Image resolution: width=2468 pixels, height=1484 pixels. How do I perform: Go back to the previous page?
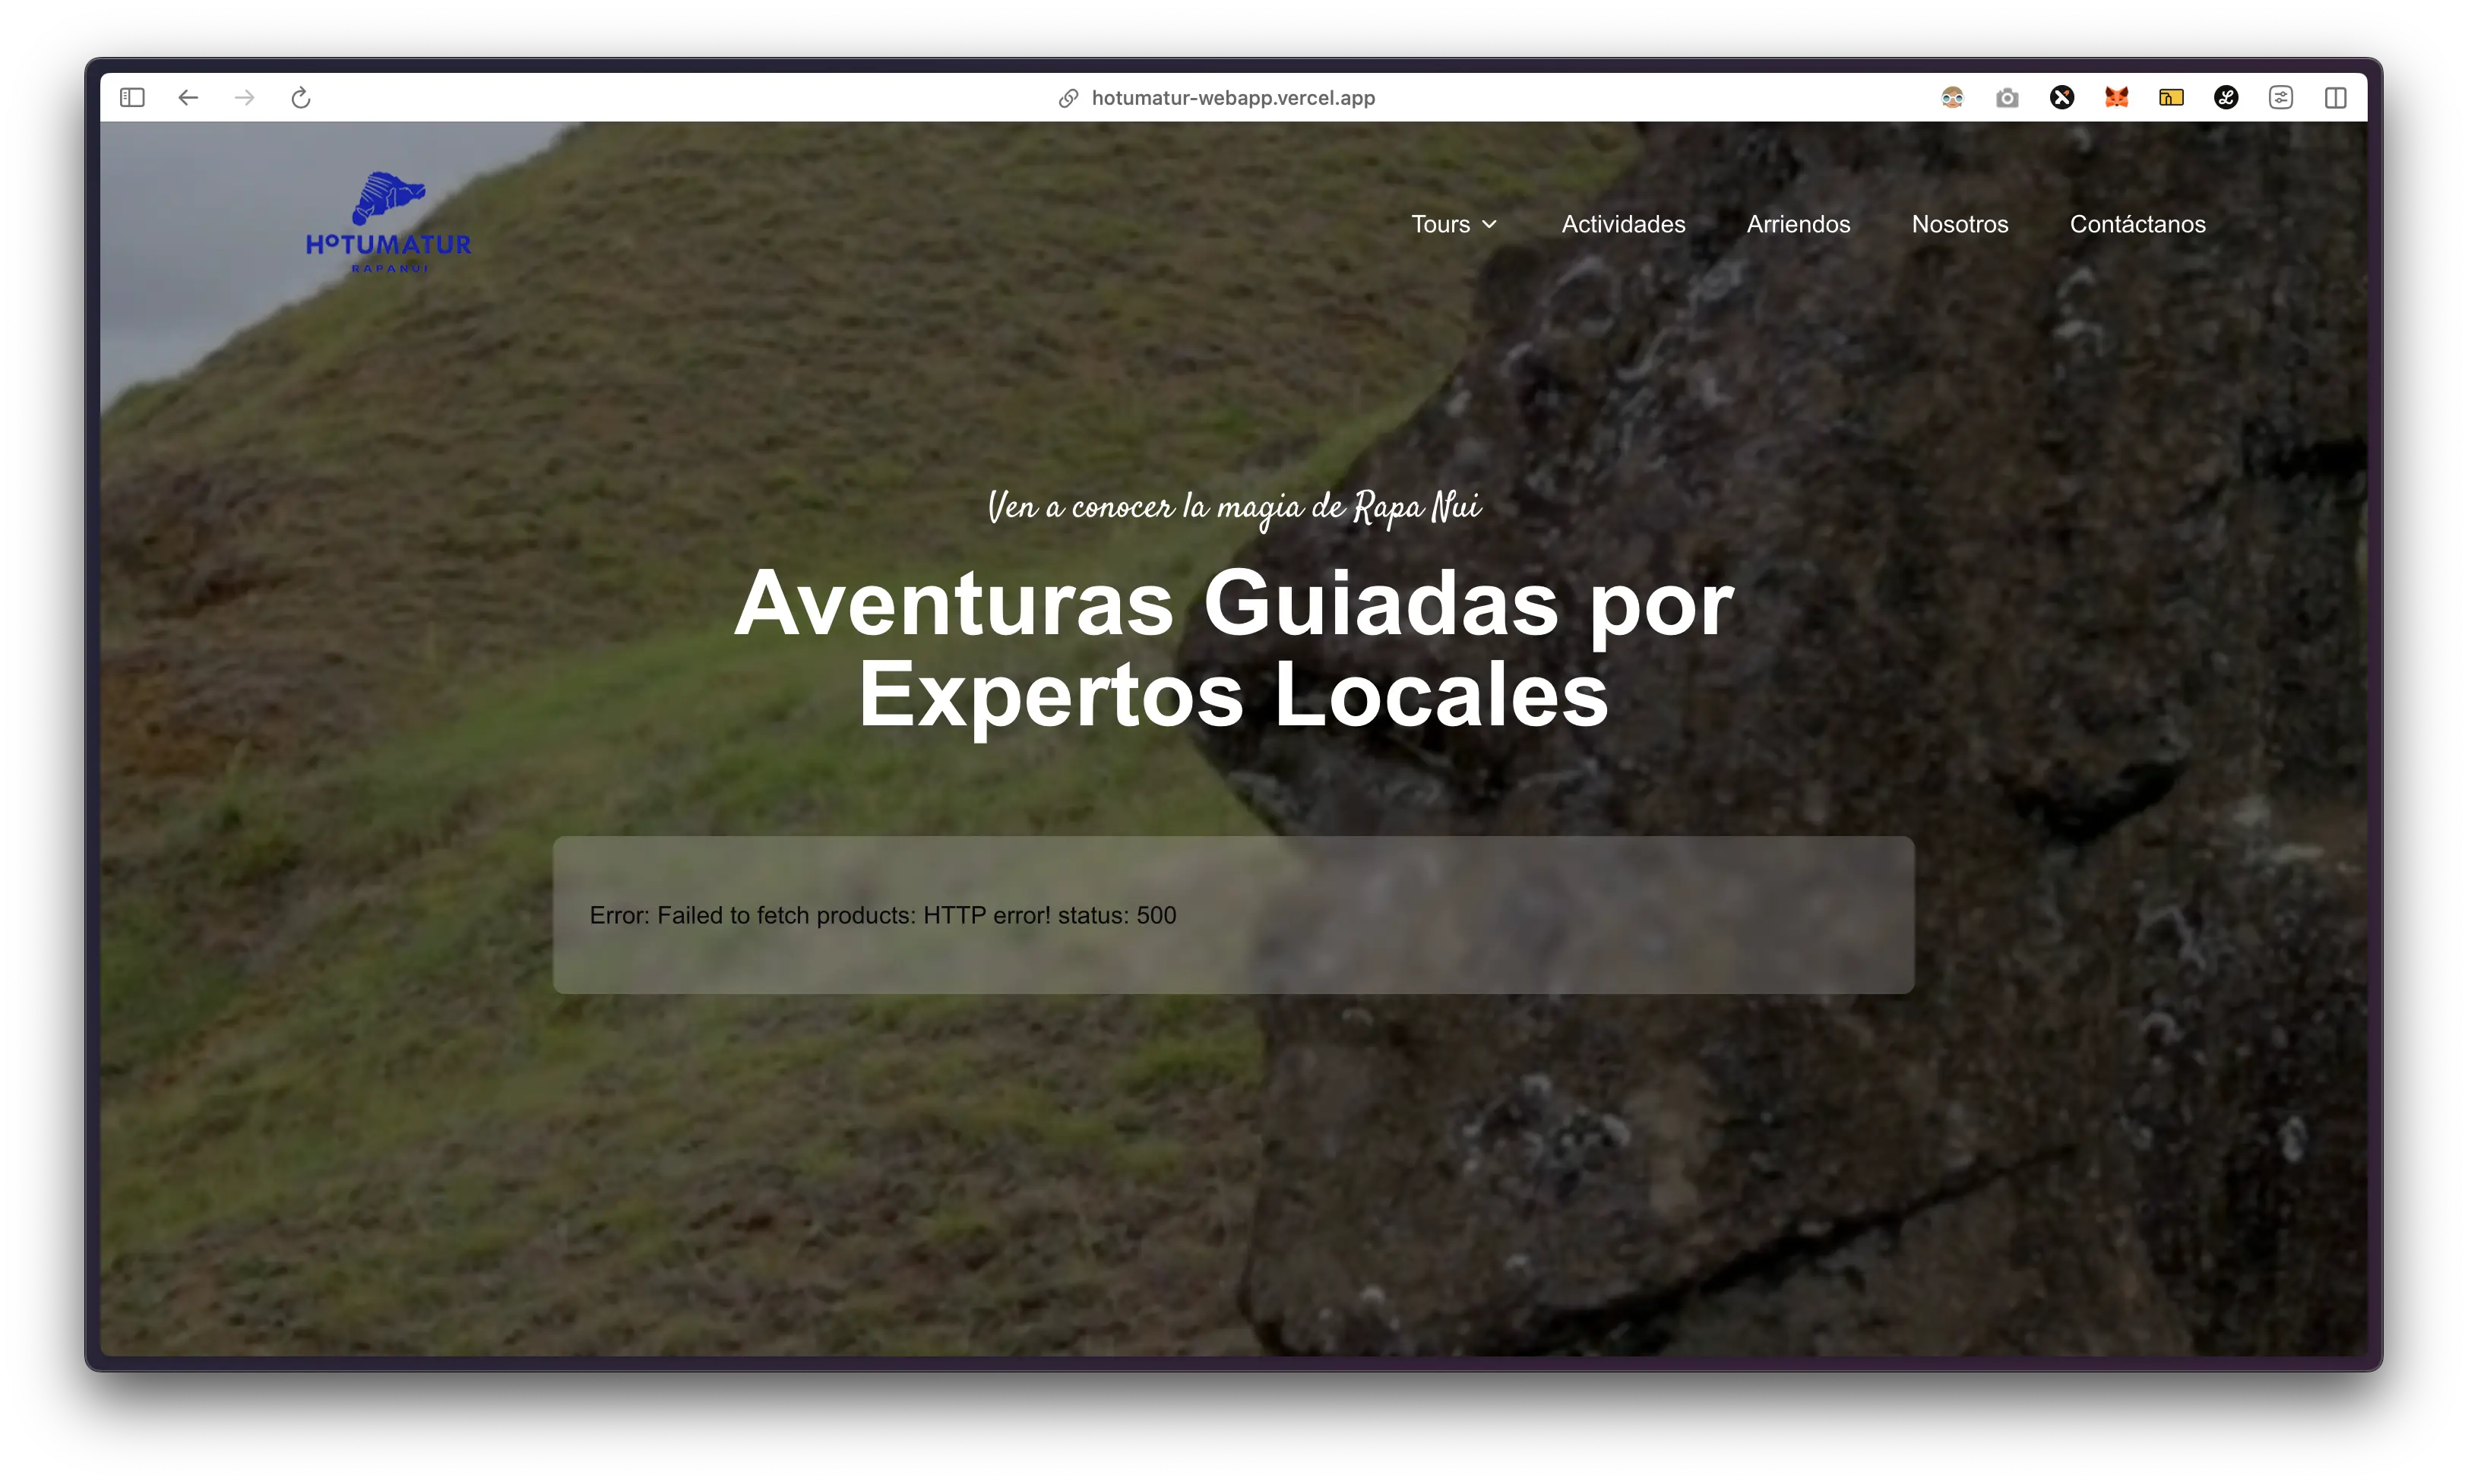(188, 97)
